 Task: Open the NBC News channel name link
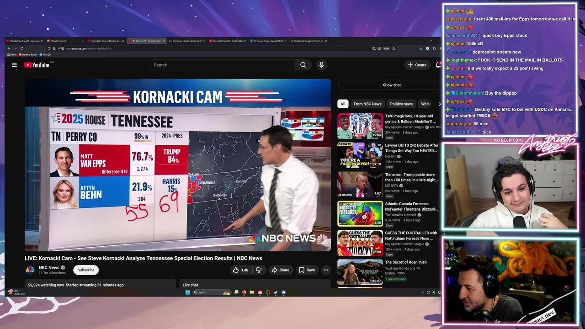[49, 268]
